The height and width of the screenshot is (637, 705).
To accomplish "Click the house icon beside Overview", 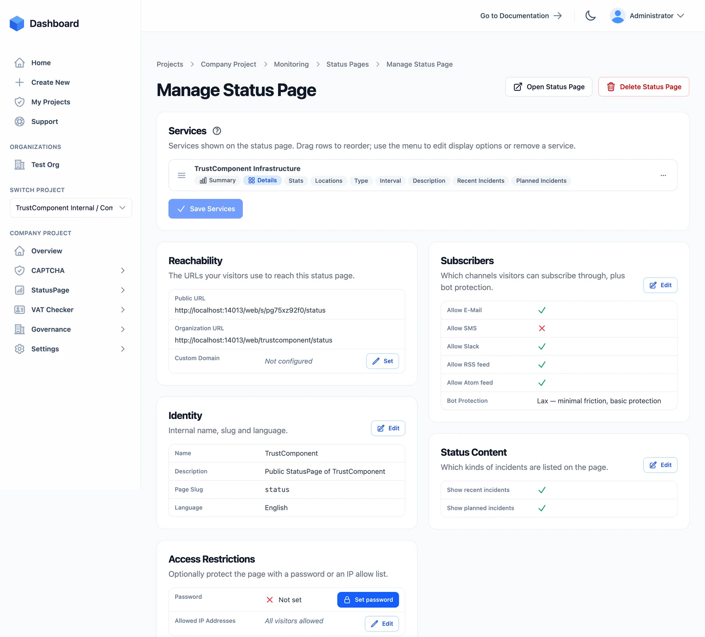I will (20, 251).
